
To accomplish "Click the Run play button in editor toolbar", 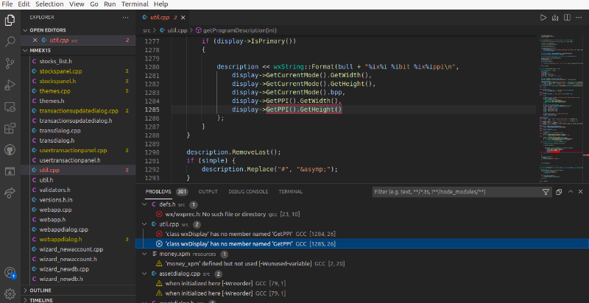I will point(543,18).
